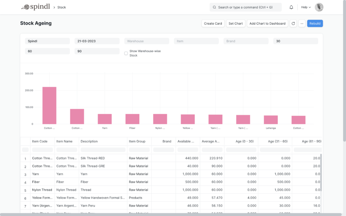
Task: Open the Brand filter selector
Action: tap(246, 41)
